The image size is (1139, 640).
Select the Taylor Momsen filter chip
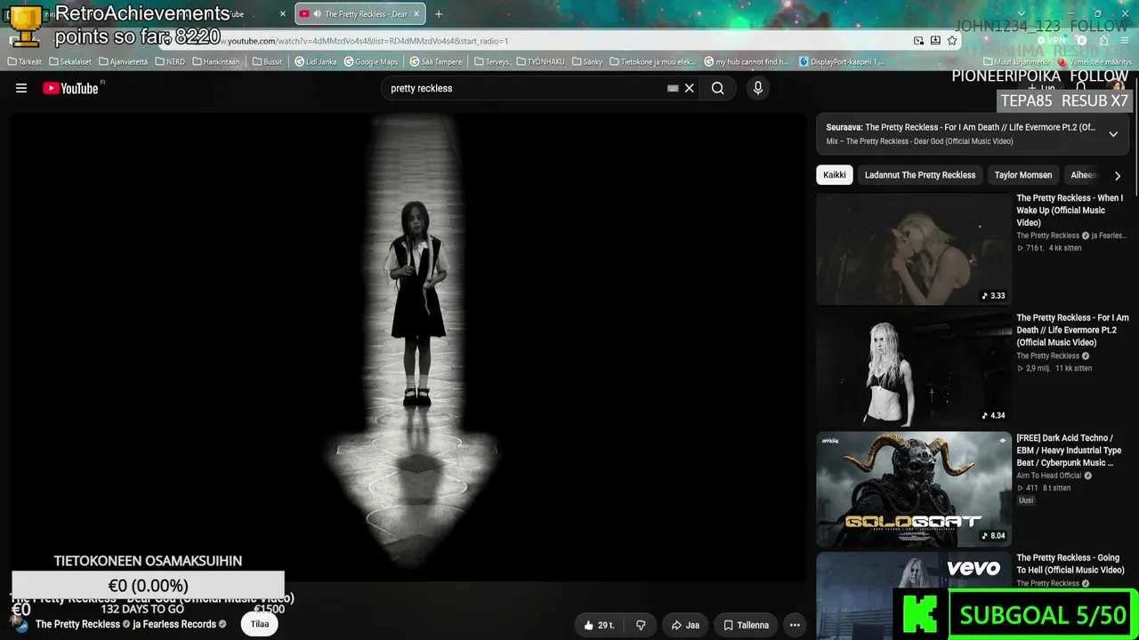pyautogui.click(x=1023, y=175)
